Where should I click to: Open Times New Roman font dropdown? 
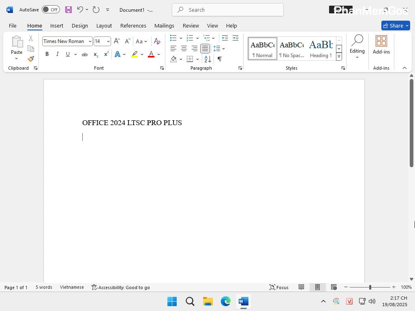[90, 42]
